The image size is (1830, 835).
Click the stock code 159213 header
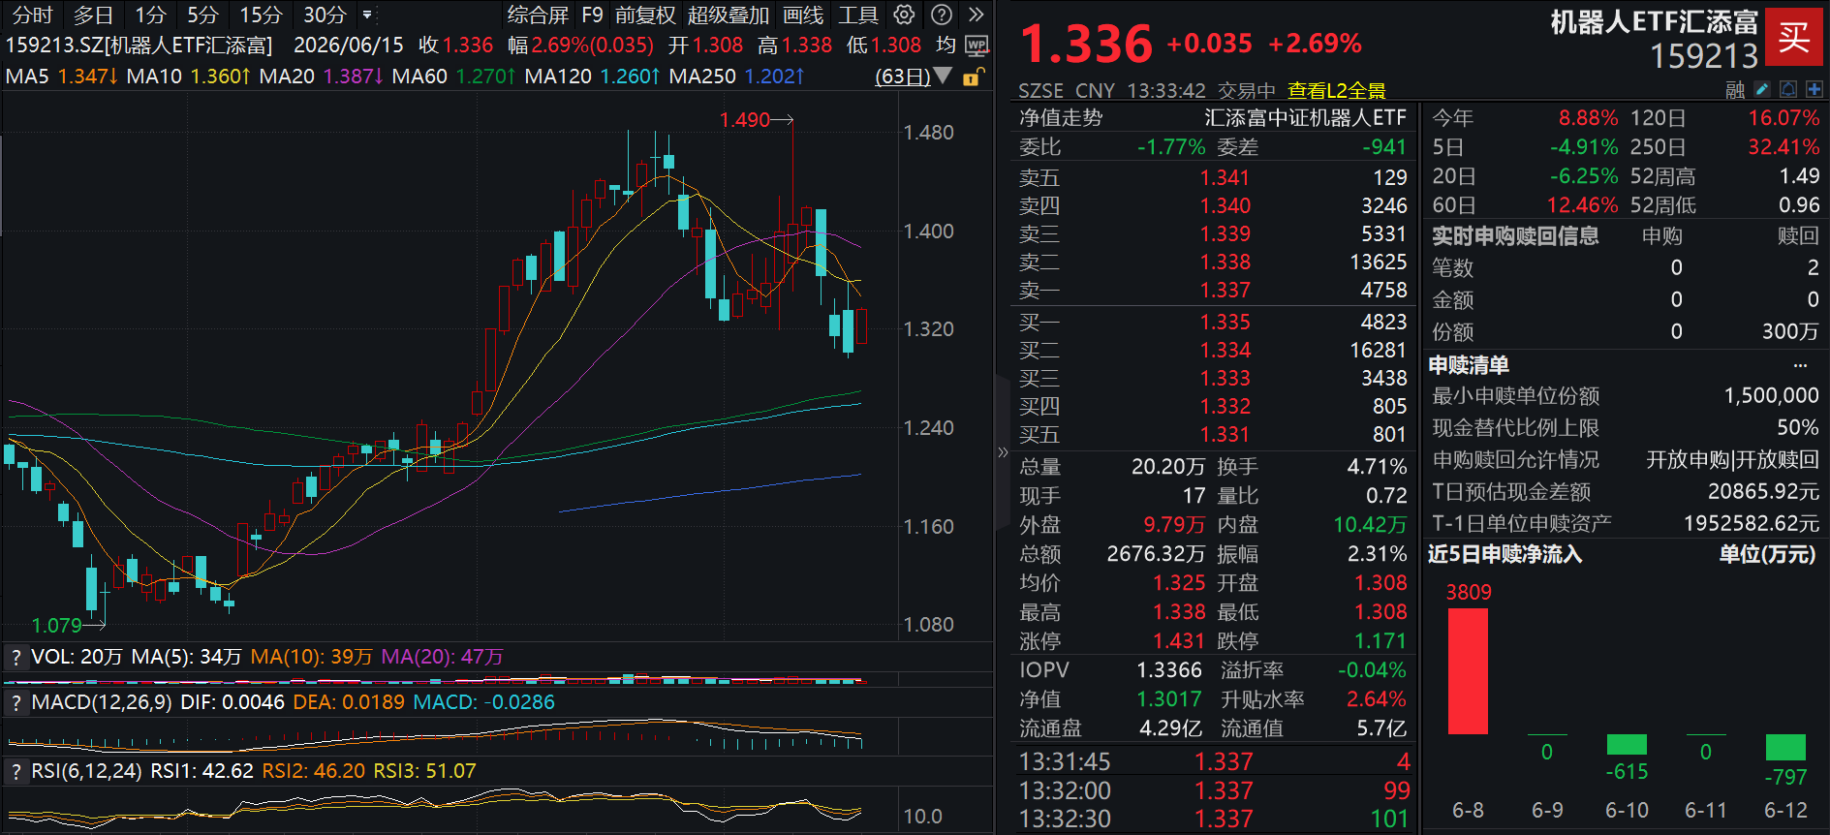tap(1704, 56)
